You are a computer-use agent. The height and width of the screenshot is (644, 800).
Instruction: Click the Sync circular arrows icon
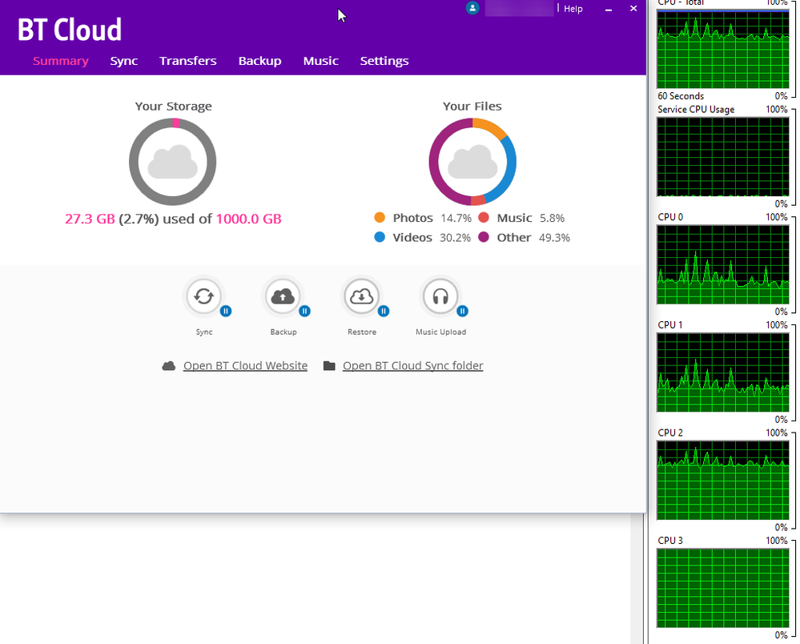[203, 297]
